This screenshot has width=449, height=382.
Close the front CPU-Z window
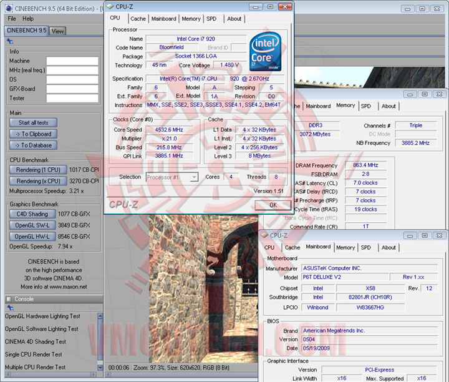pos(285,7)
